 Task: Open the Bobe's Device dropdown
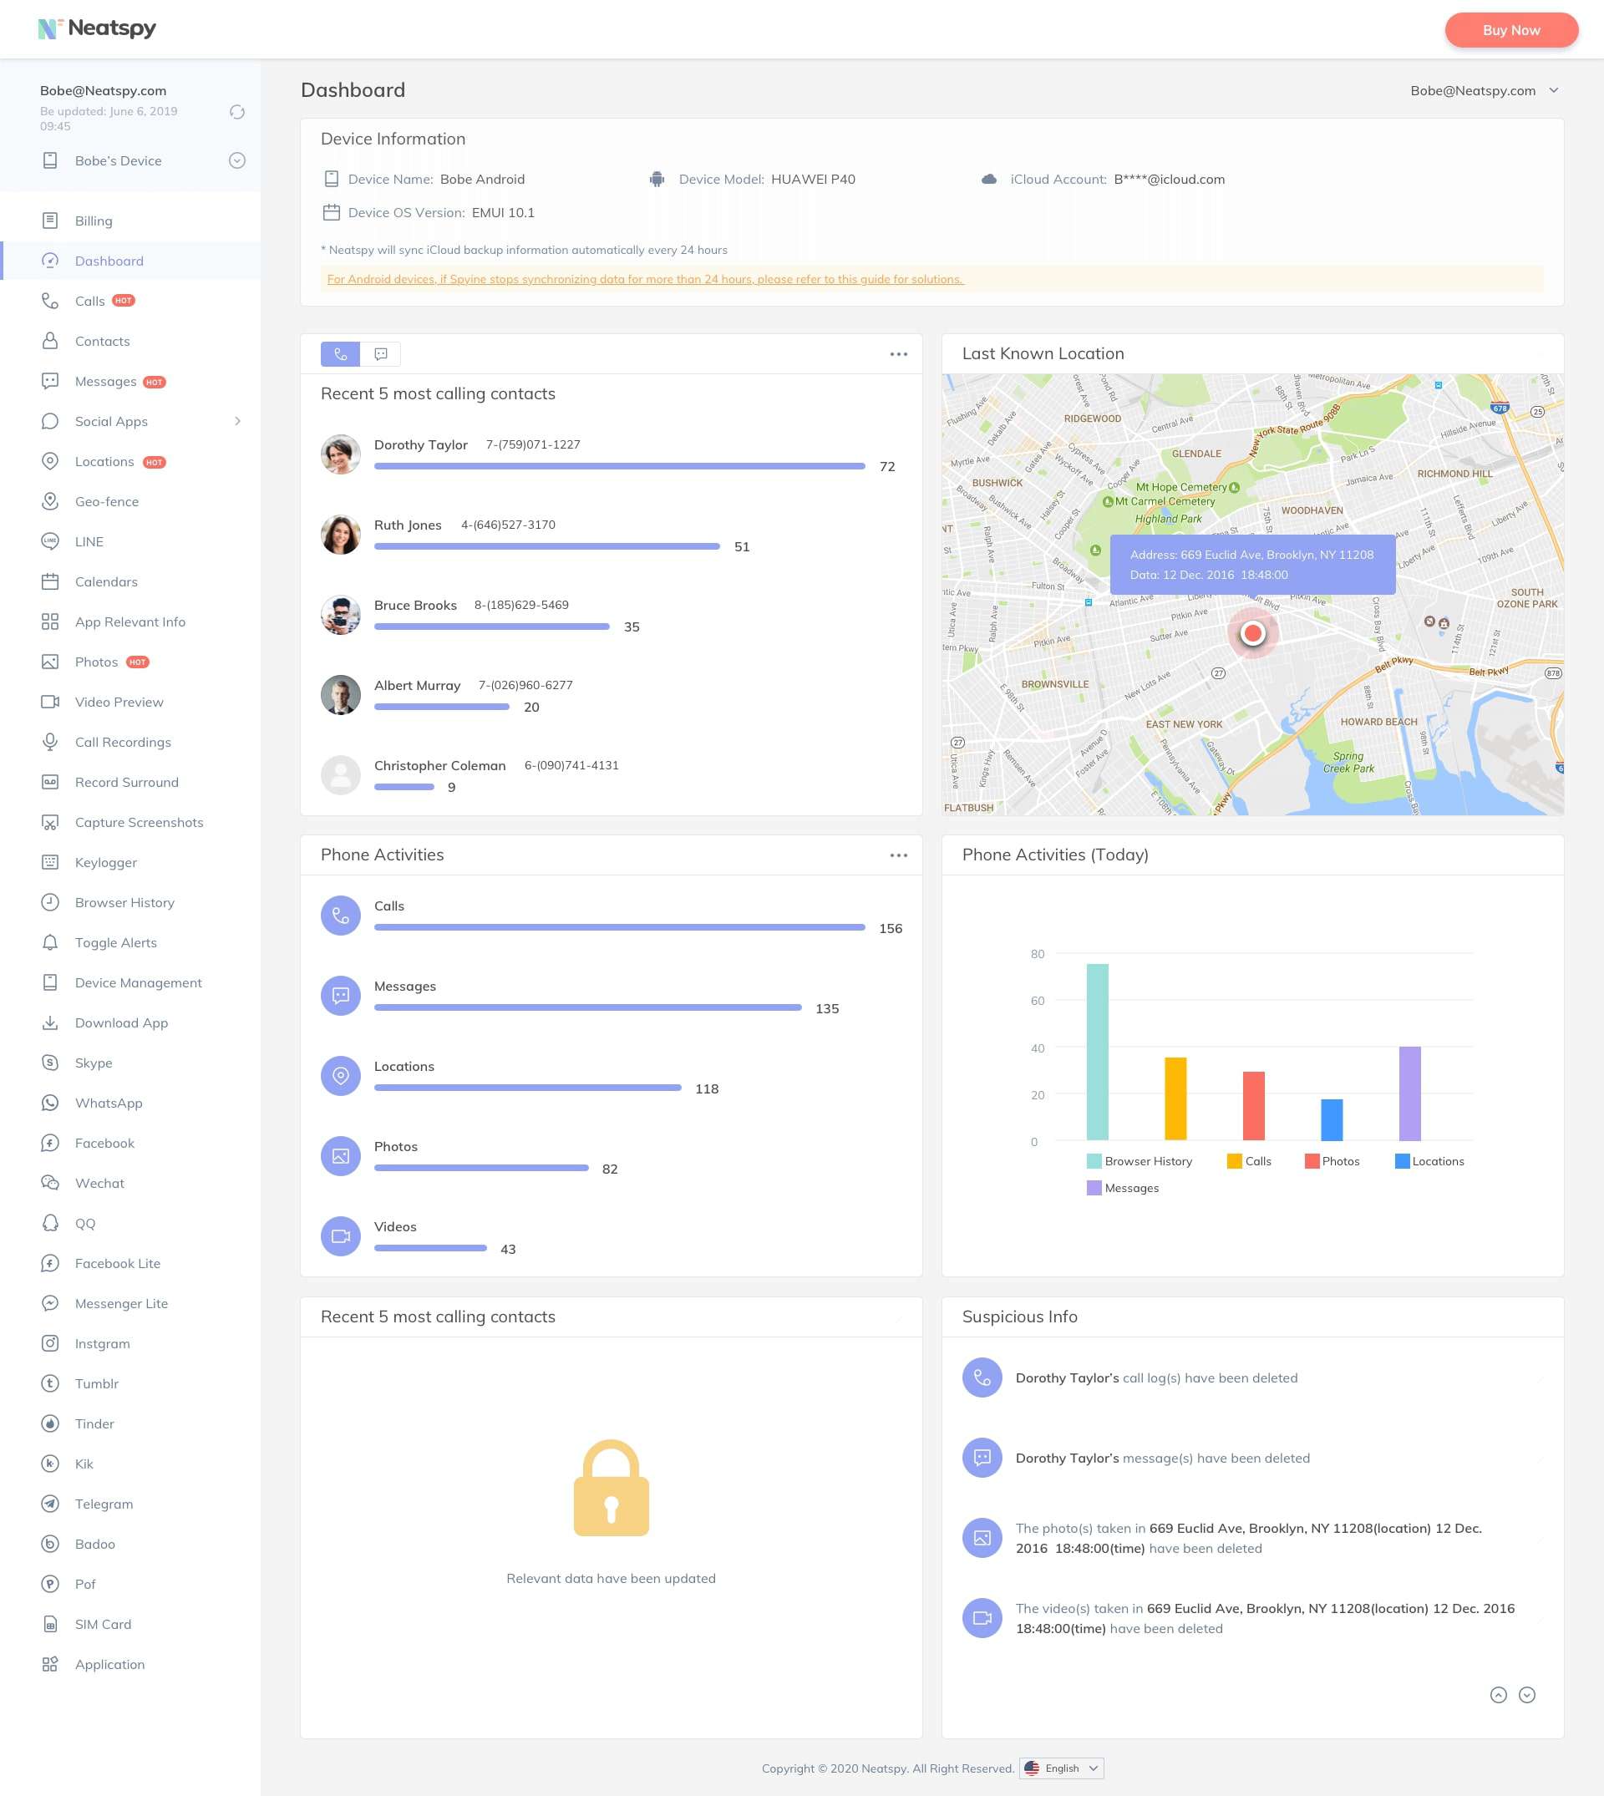point(236,160)
